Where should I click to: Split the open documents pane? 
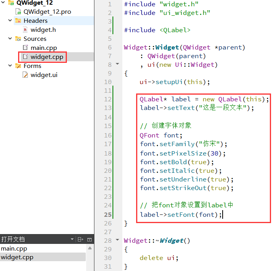click(80, 240)
